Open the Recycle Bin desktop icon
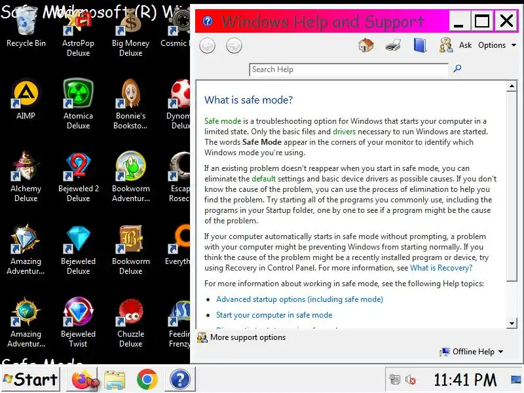This screenshot has width=524, height=393. pos(26,27)
